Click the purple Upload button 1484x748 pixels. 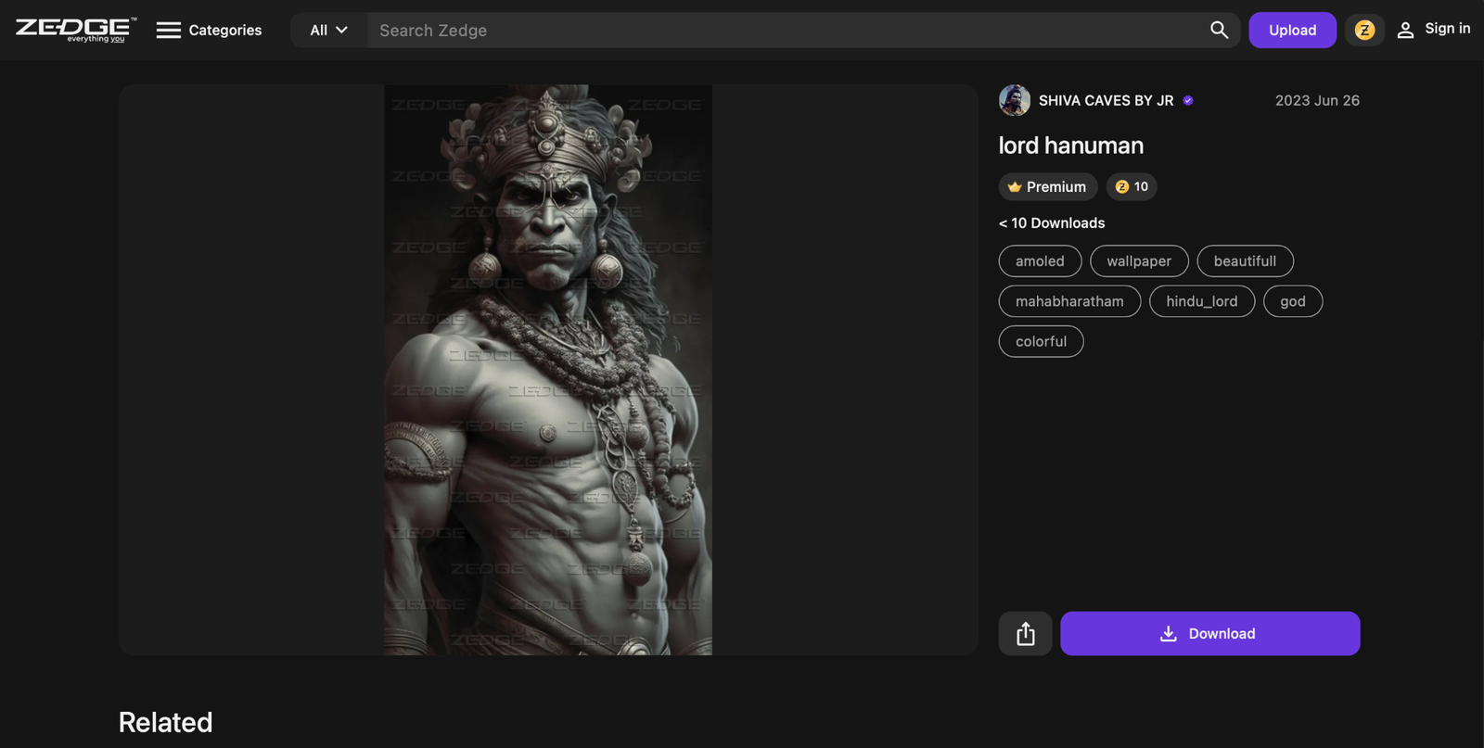tap(1292, 30)
